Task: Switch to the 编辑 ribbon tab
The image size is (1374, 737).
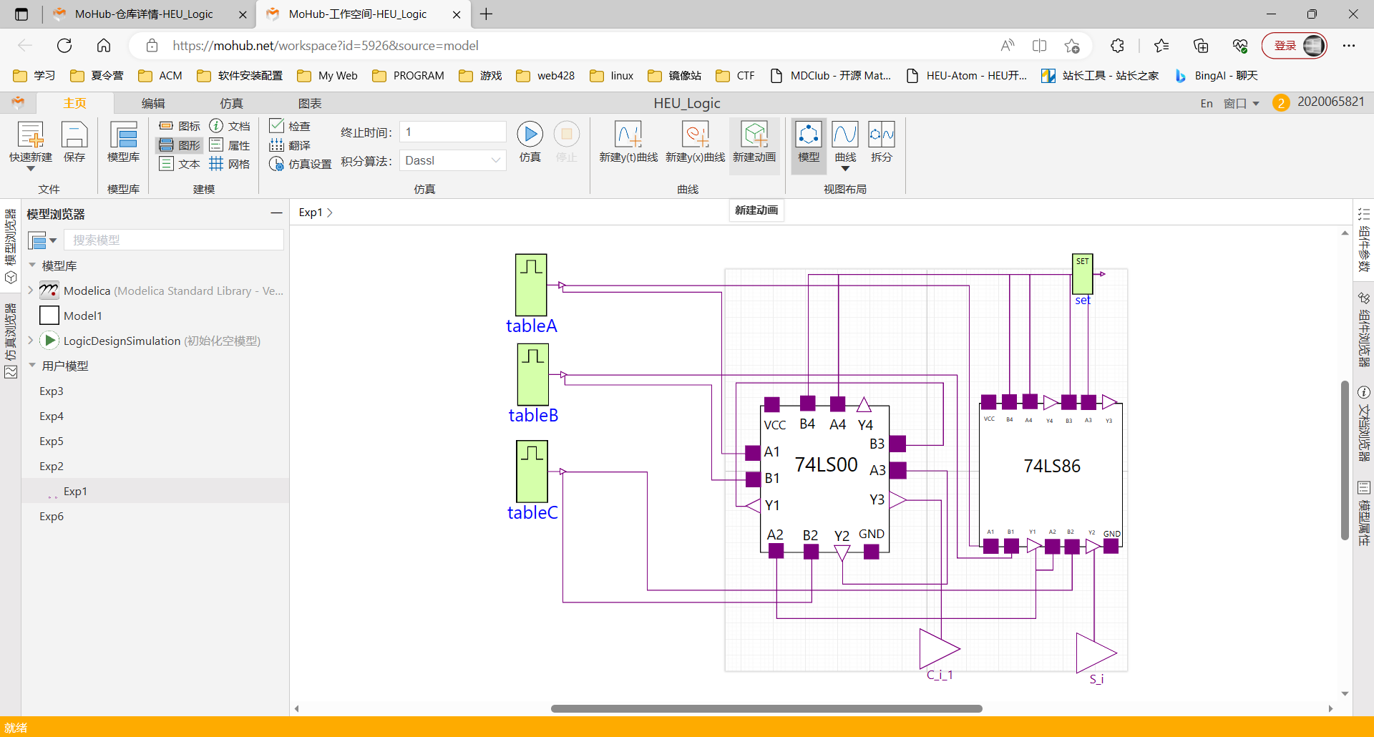Action: (153, 103)
